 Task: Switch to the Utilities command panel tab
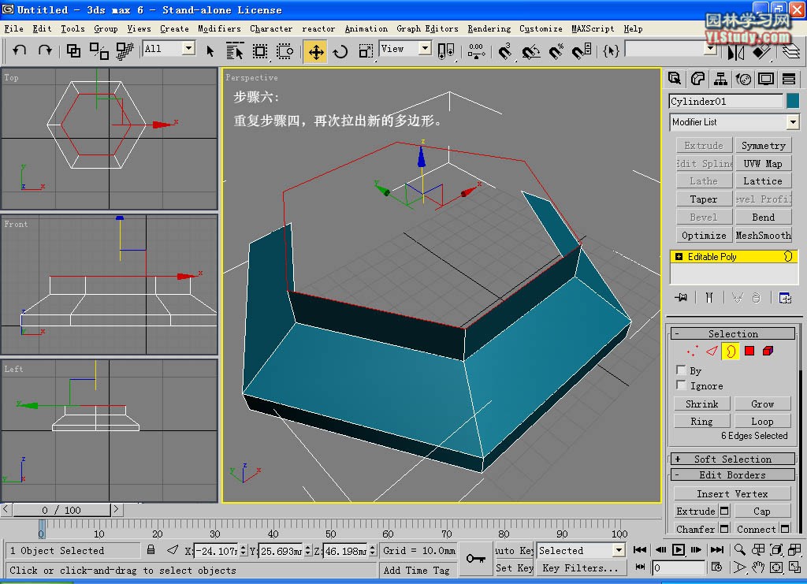pyautogui.click(x=788, y=79)
